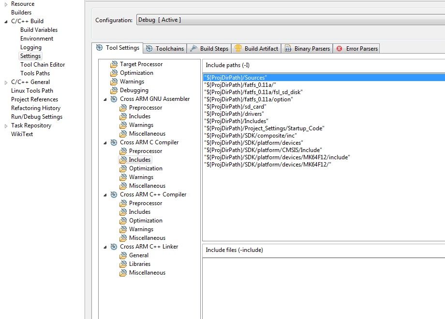Collapse the Cross ARM C++ Linker node
445x319 pixels.
[x=105, y=247]
